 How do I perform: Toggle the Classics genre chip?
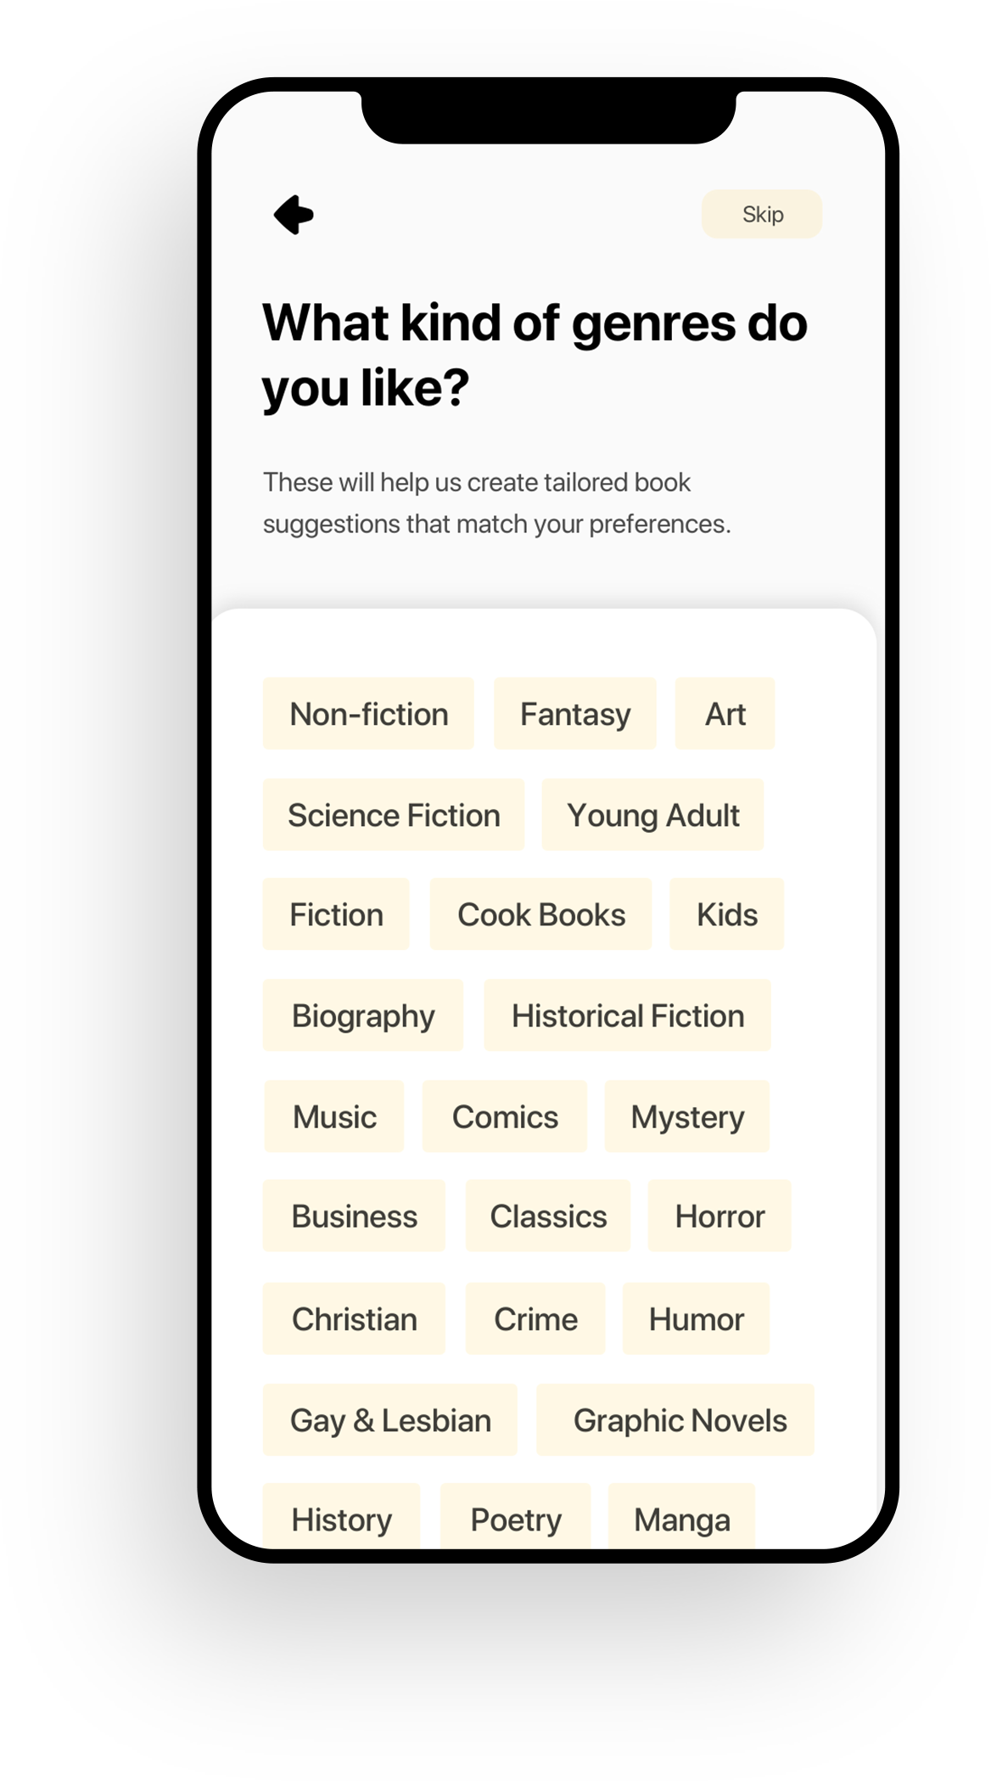pos(548,1216)
